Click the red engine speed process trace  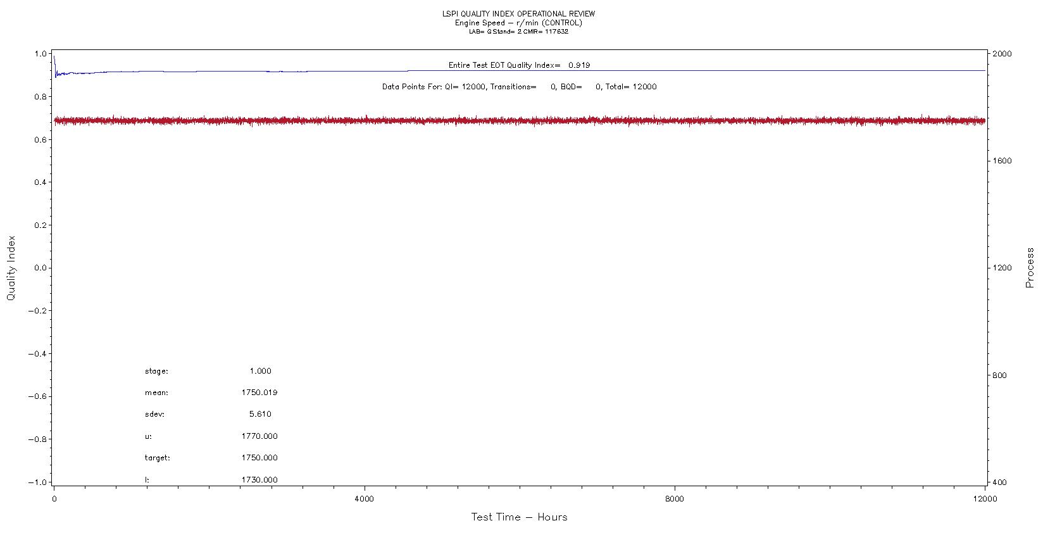(519, 120)
